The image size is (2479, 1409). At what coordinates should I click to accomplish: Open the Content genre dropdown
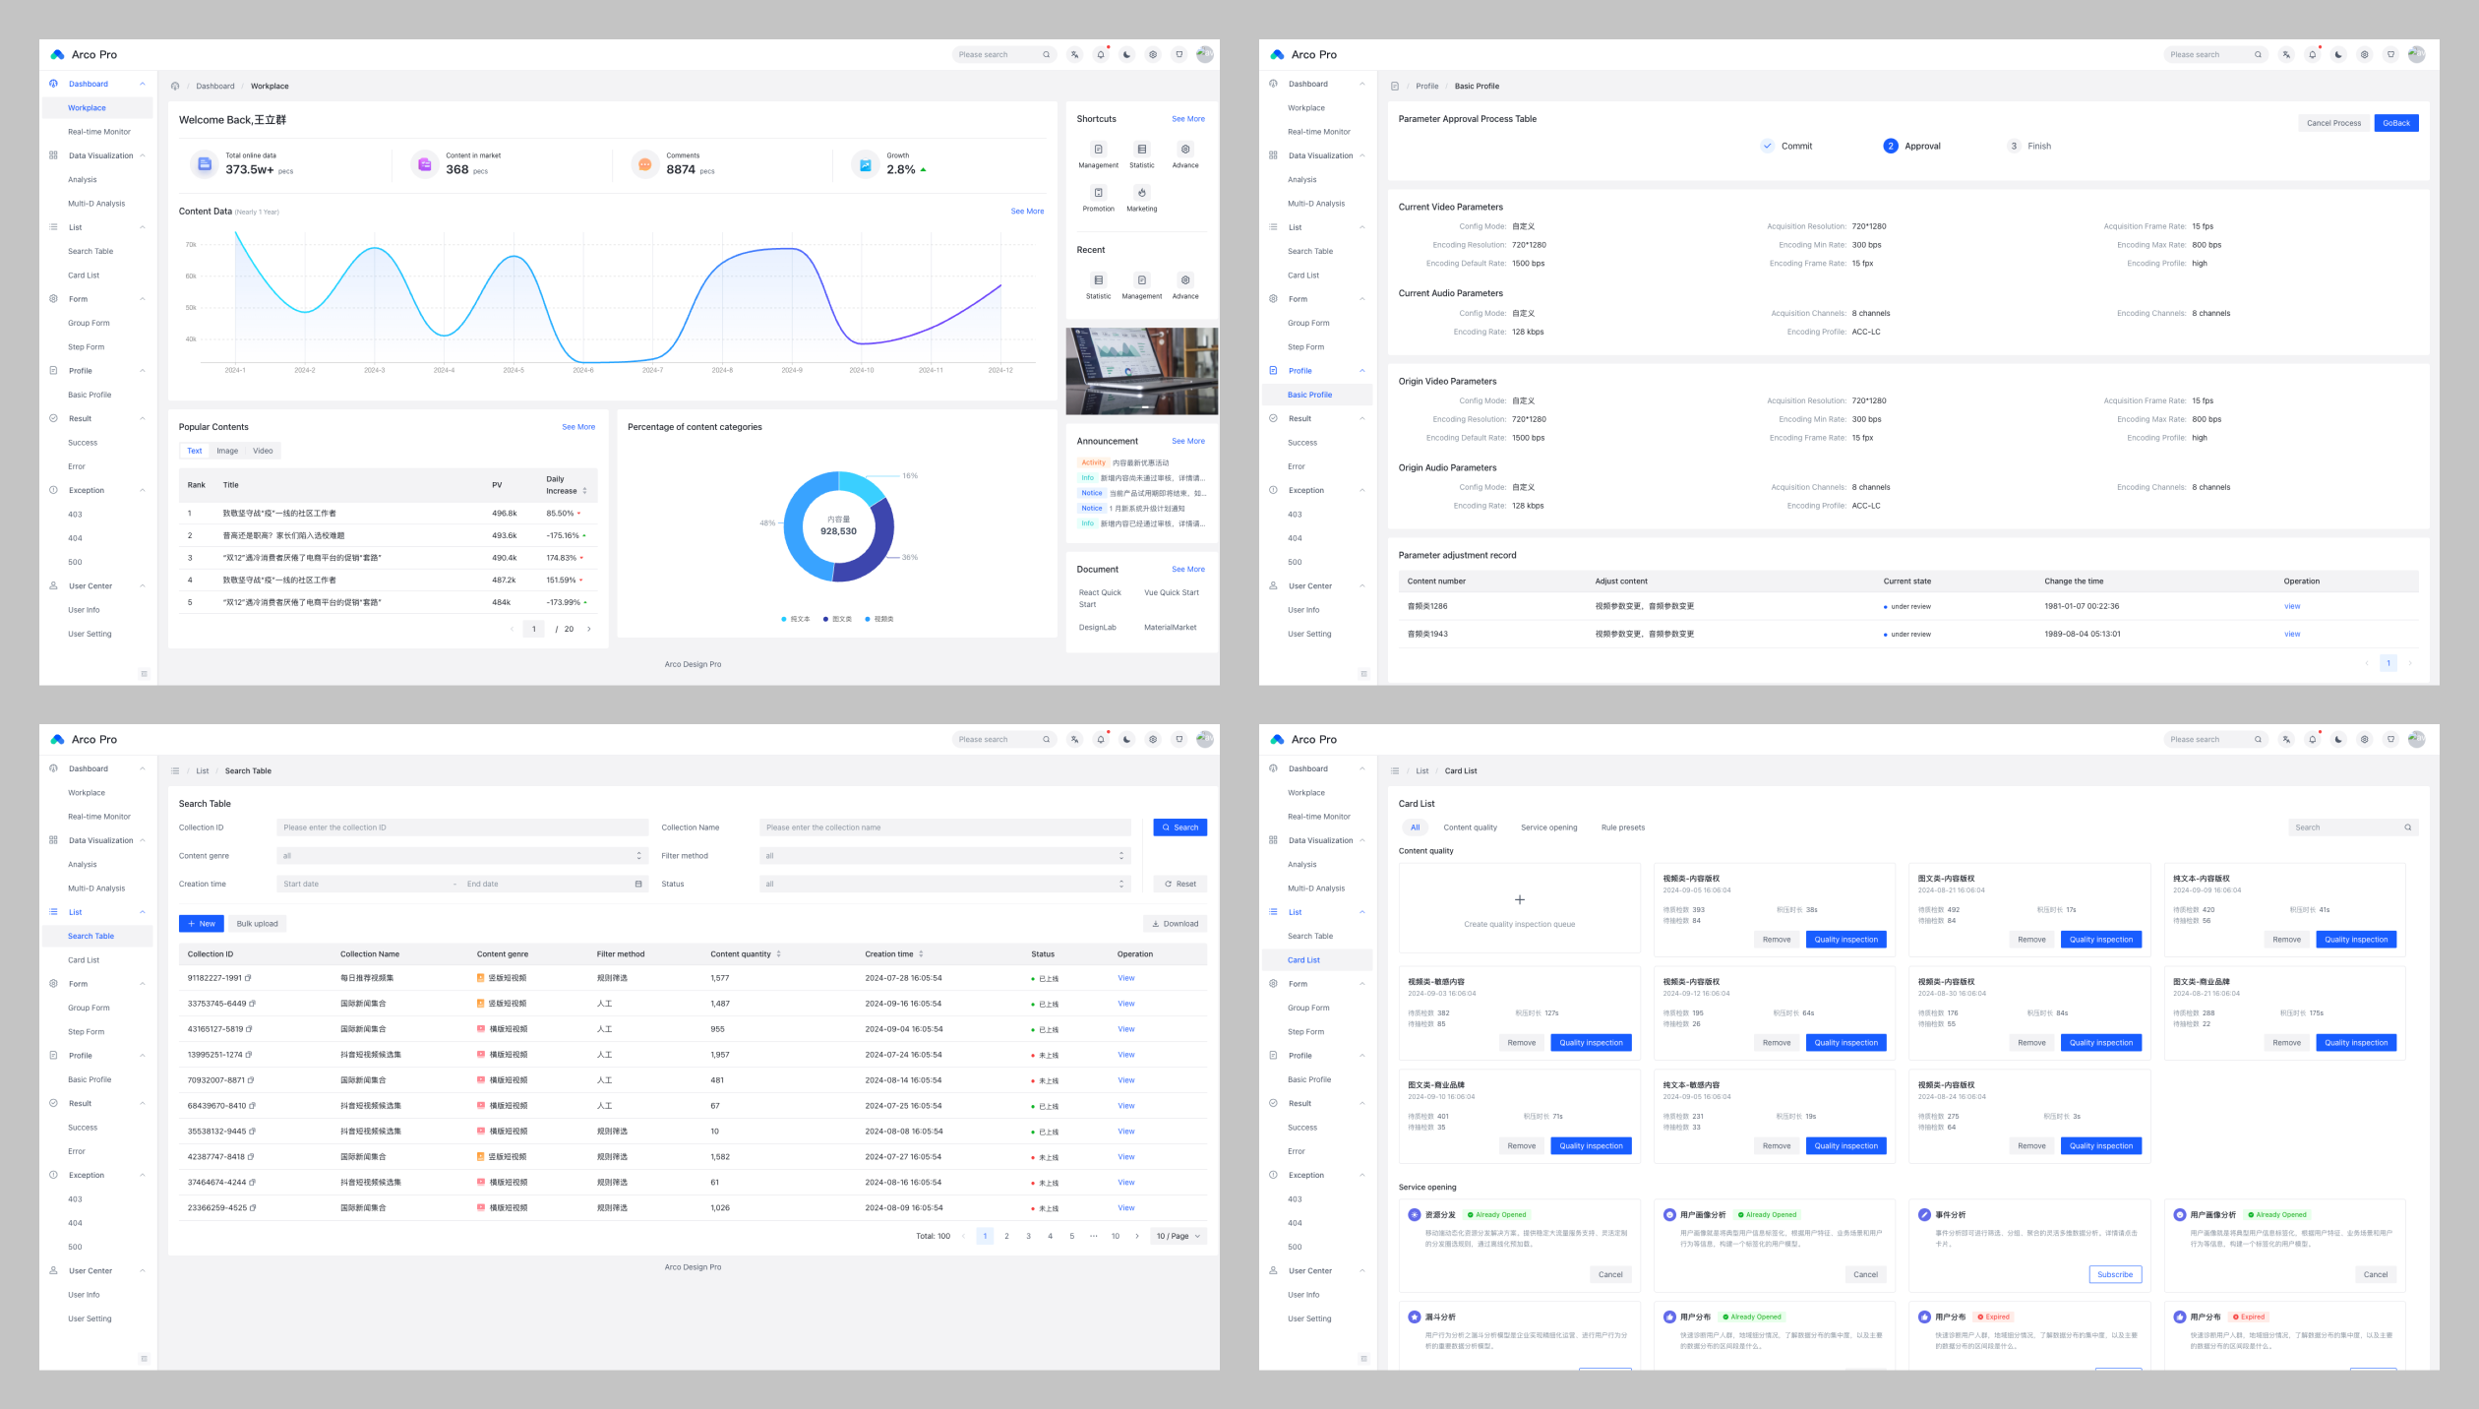tap(460, 856)
